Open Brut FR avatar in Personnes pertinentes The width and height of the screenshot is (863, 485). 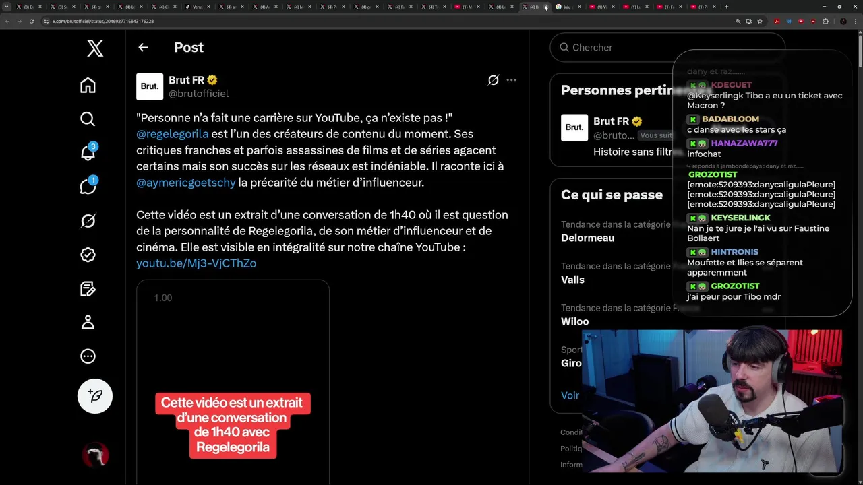click(574, 128)
